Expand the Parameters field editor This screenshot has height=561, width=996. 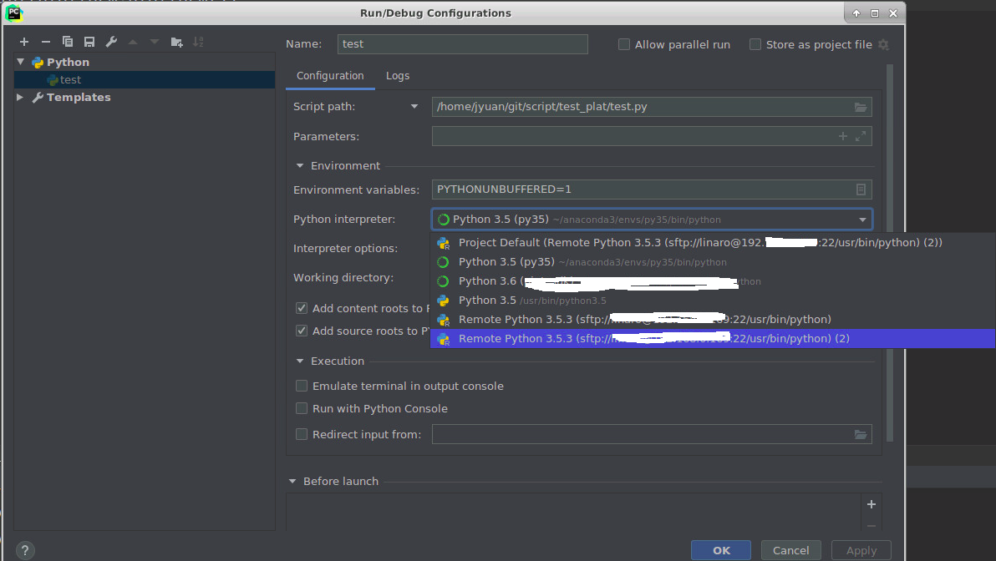coord(861,136)
